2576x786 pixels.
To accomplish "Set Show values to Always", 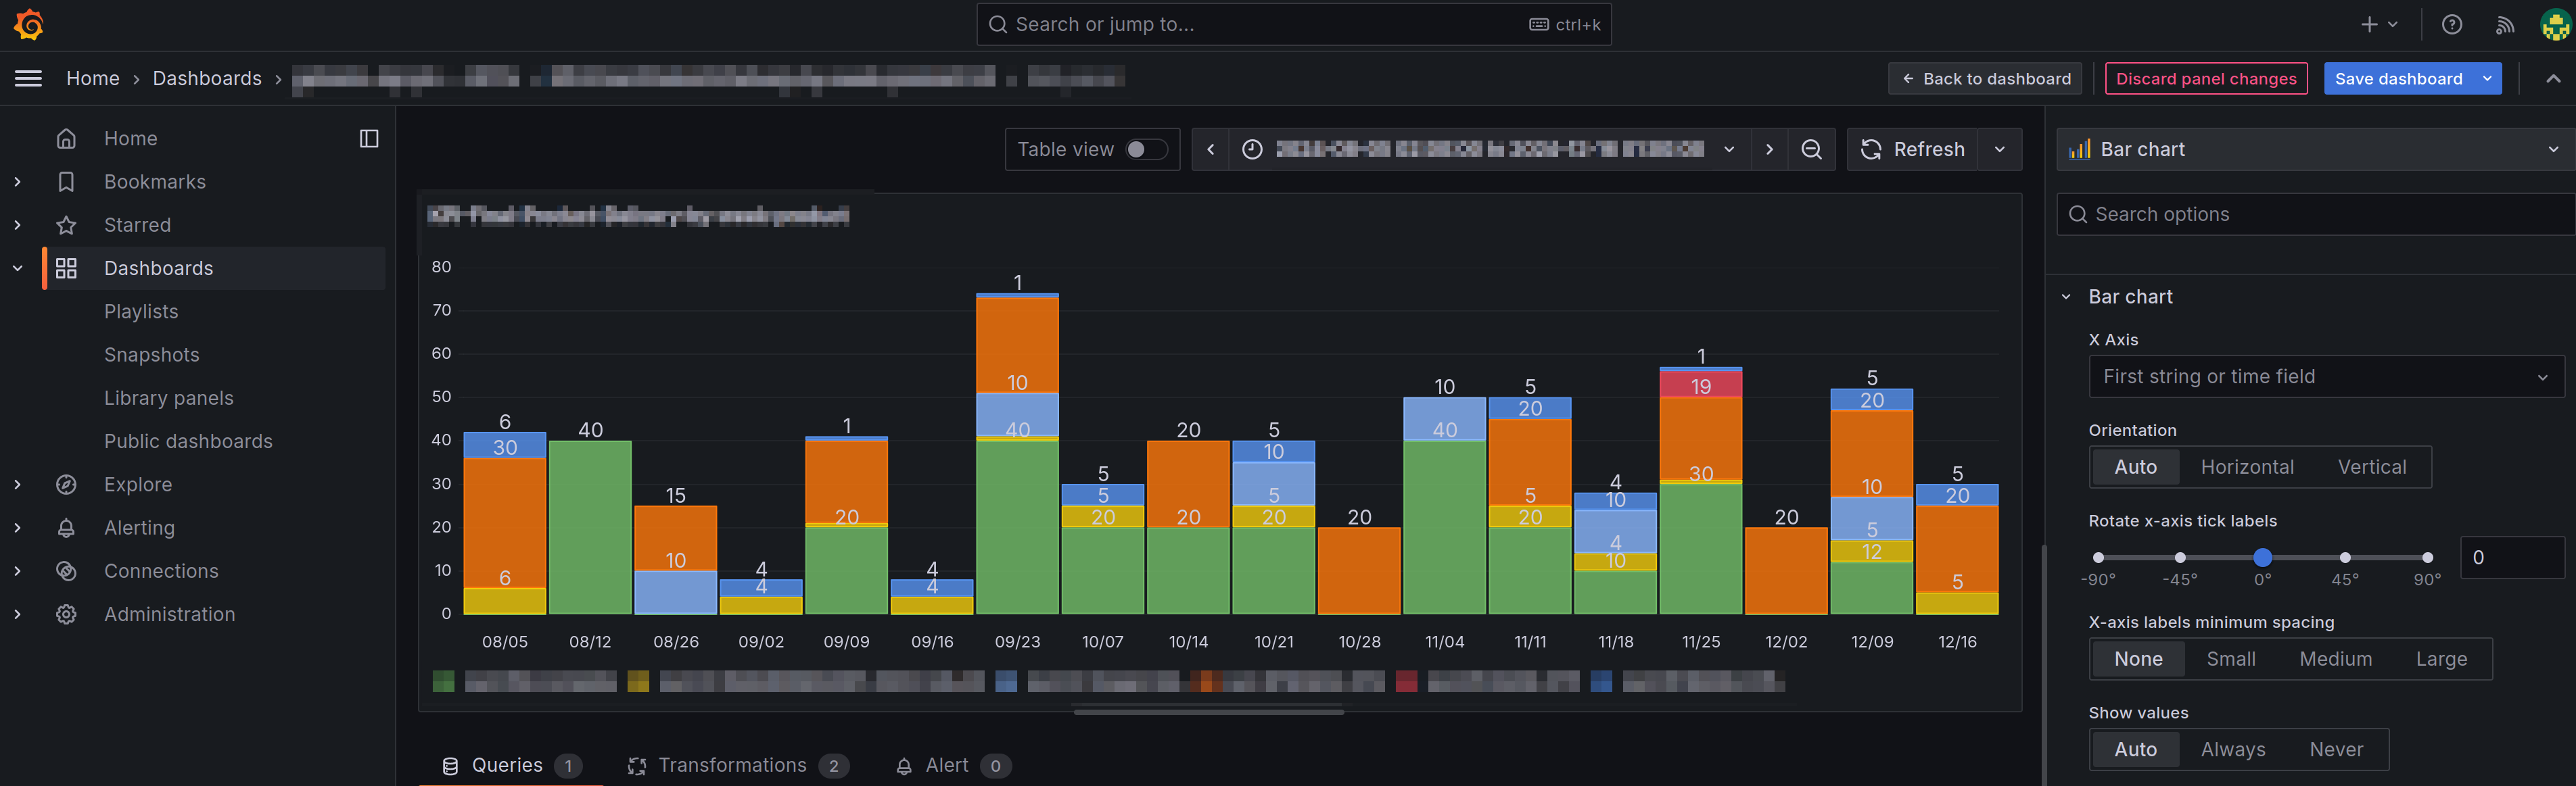I will point(2233,749).
